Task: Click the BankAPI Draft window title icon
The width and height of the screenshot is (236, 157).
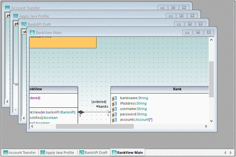Action: 24,24
